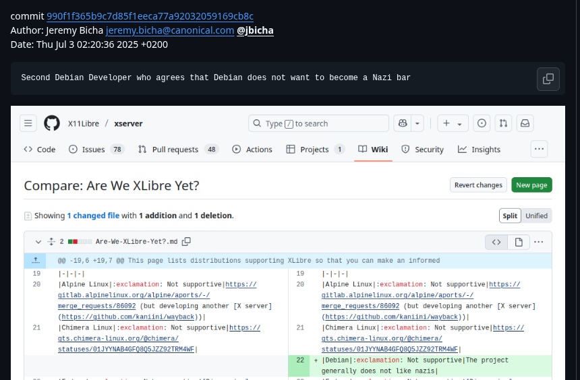Switch to the Actions tab
Image resolution: width=580 pixels, height=380 pixels.
252,150
